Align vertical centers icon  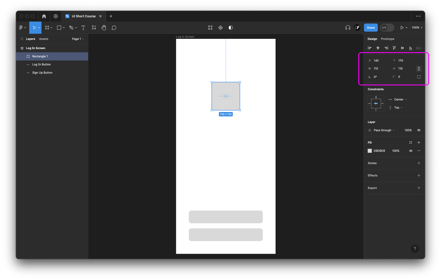click(x=402, y=48)
